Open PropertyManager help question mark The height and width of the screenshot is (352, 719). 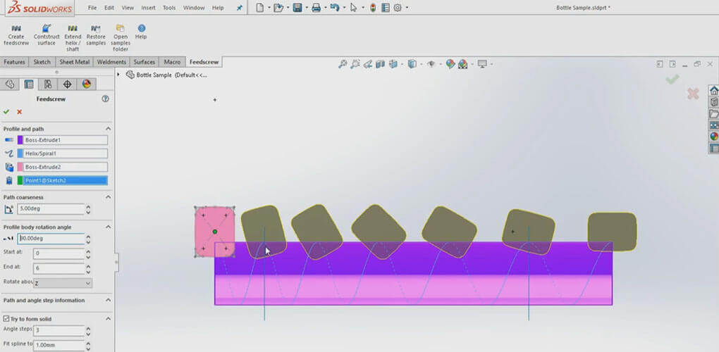[x=106, y=99]
